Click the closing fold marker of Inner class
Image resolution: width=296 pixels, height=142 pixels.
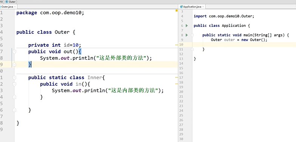pyautogui.click(x=14, y=110)
